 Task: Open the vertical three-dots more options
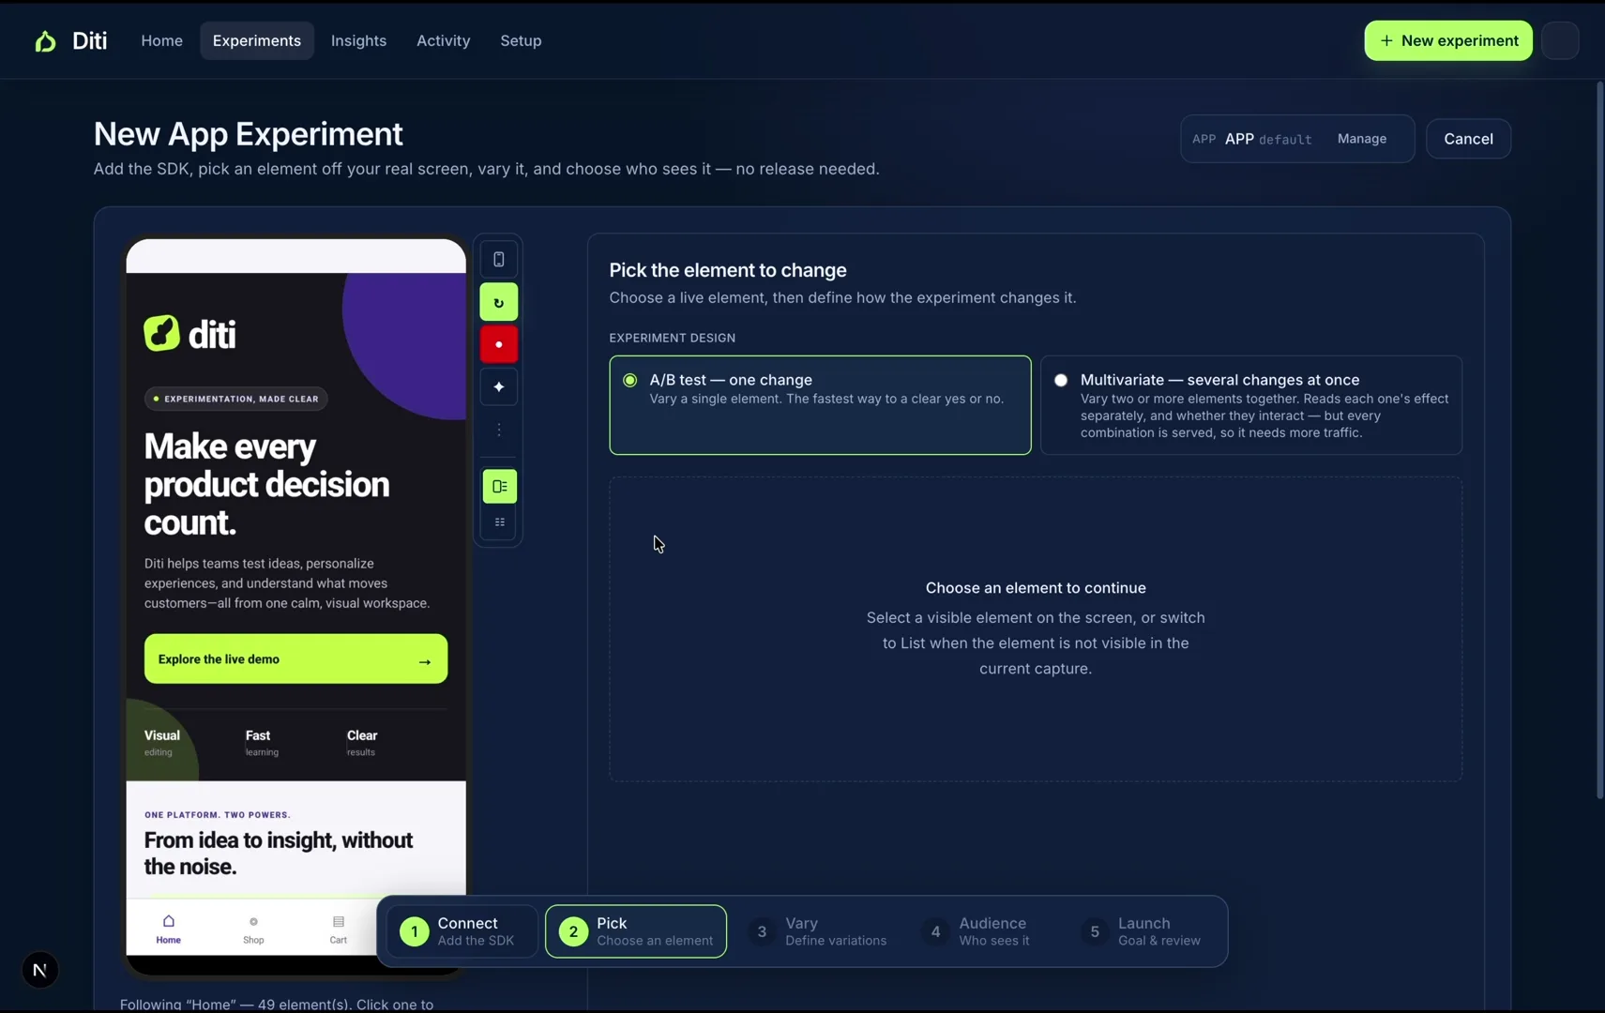click(x=499, y=430)
